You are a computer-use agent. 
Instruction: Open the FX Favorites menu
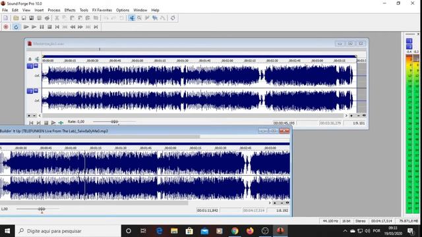point(102,10)
